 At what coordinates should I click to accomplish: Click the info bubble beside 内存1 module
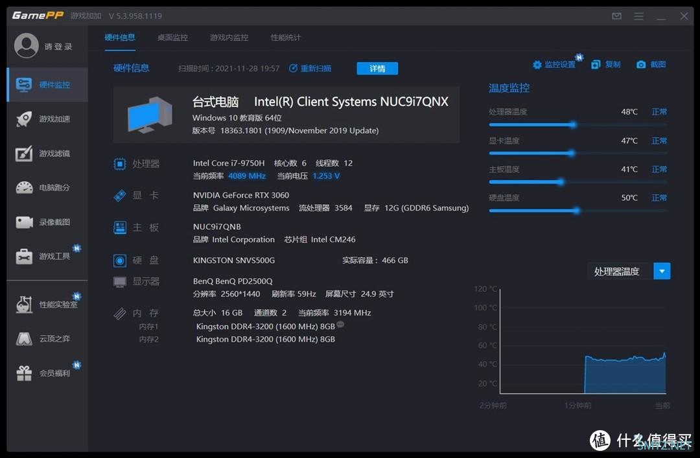pyautogui.click(x=340, y=325)
